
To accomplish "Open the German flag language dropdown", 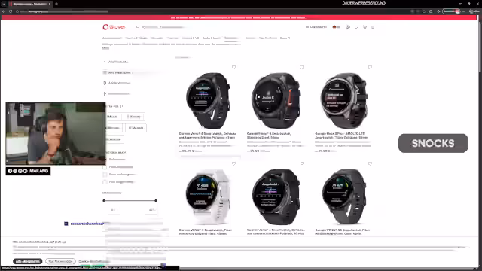I will (337, 27).
